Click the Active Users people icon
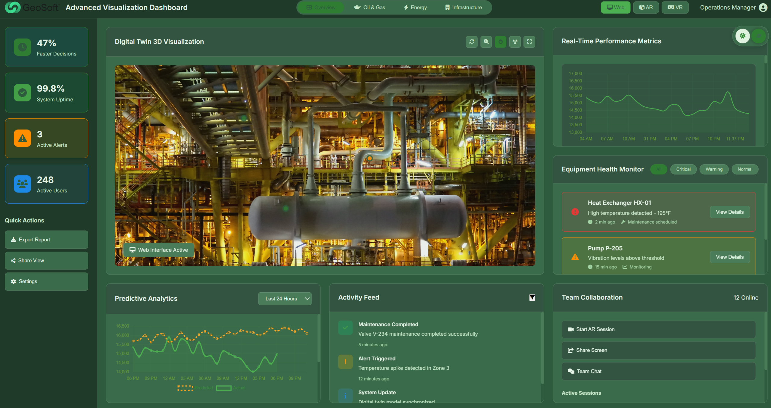Screen dimensions: 771x408 click(x=22, y=184)
